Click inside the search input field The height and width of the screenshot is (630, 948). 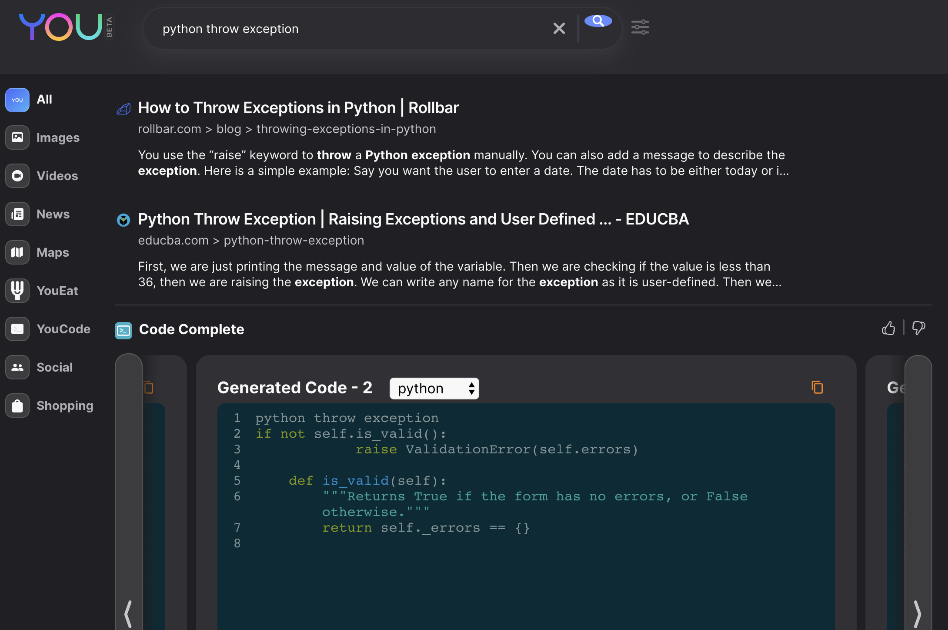click(348, 29)
